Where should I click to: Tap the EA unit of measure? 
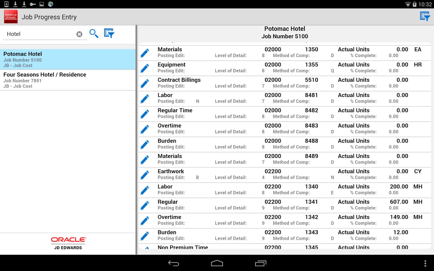[x=418, y=49]
